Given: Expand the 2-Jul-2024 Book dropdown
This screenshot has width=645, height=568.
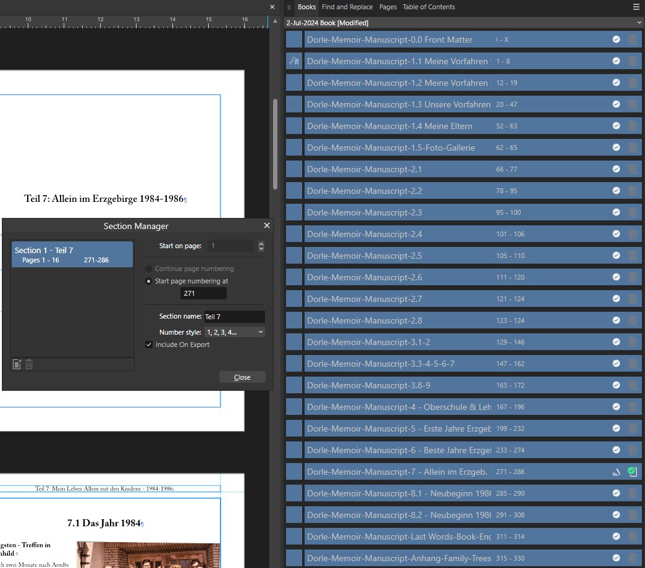Looking at the screenshot, I should [x=639, y=23].
